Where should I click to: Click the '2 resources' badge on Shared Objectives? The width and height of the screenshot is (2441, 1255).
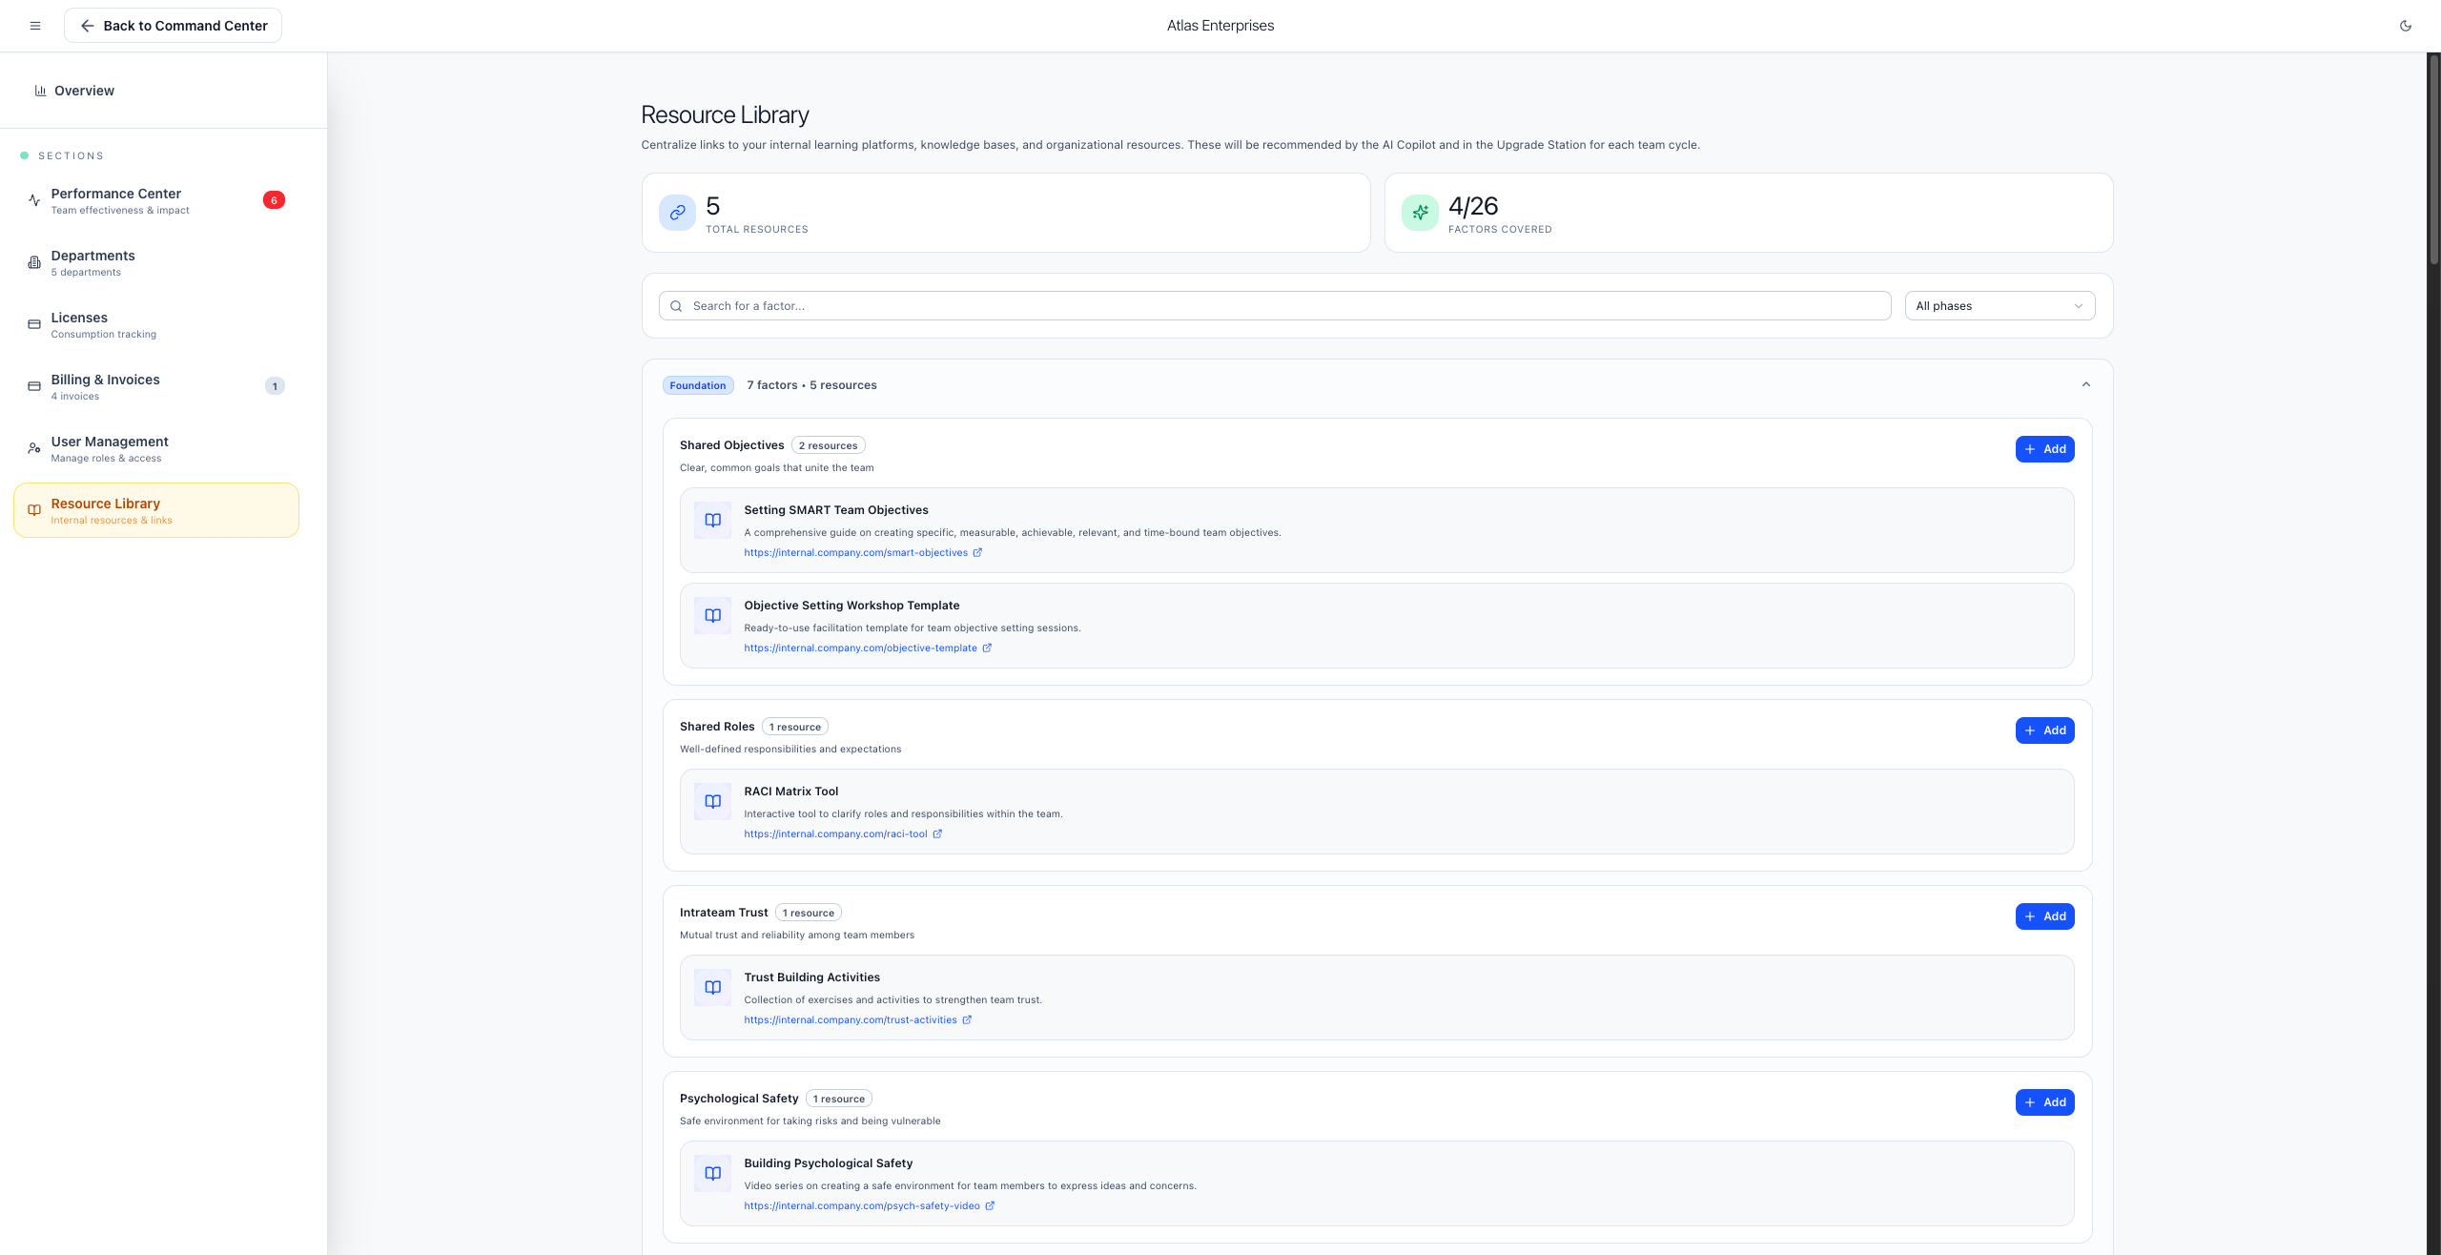[x=828, y=445]
